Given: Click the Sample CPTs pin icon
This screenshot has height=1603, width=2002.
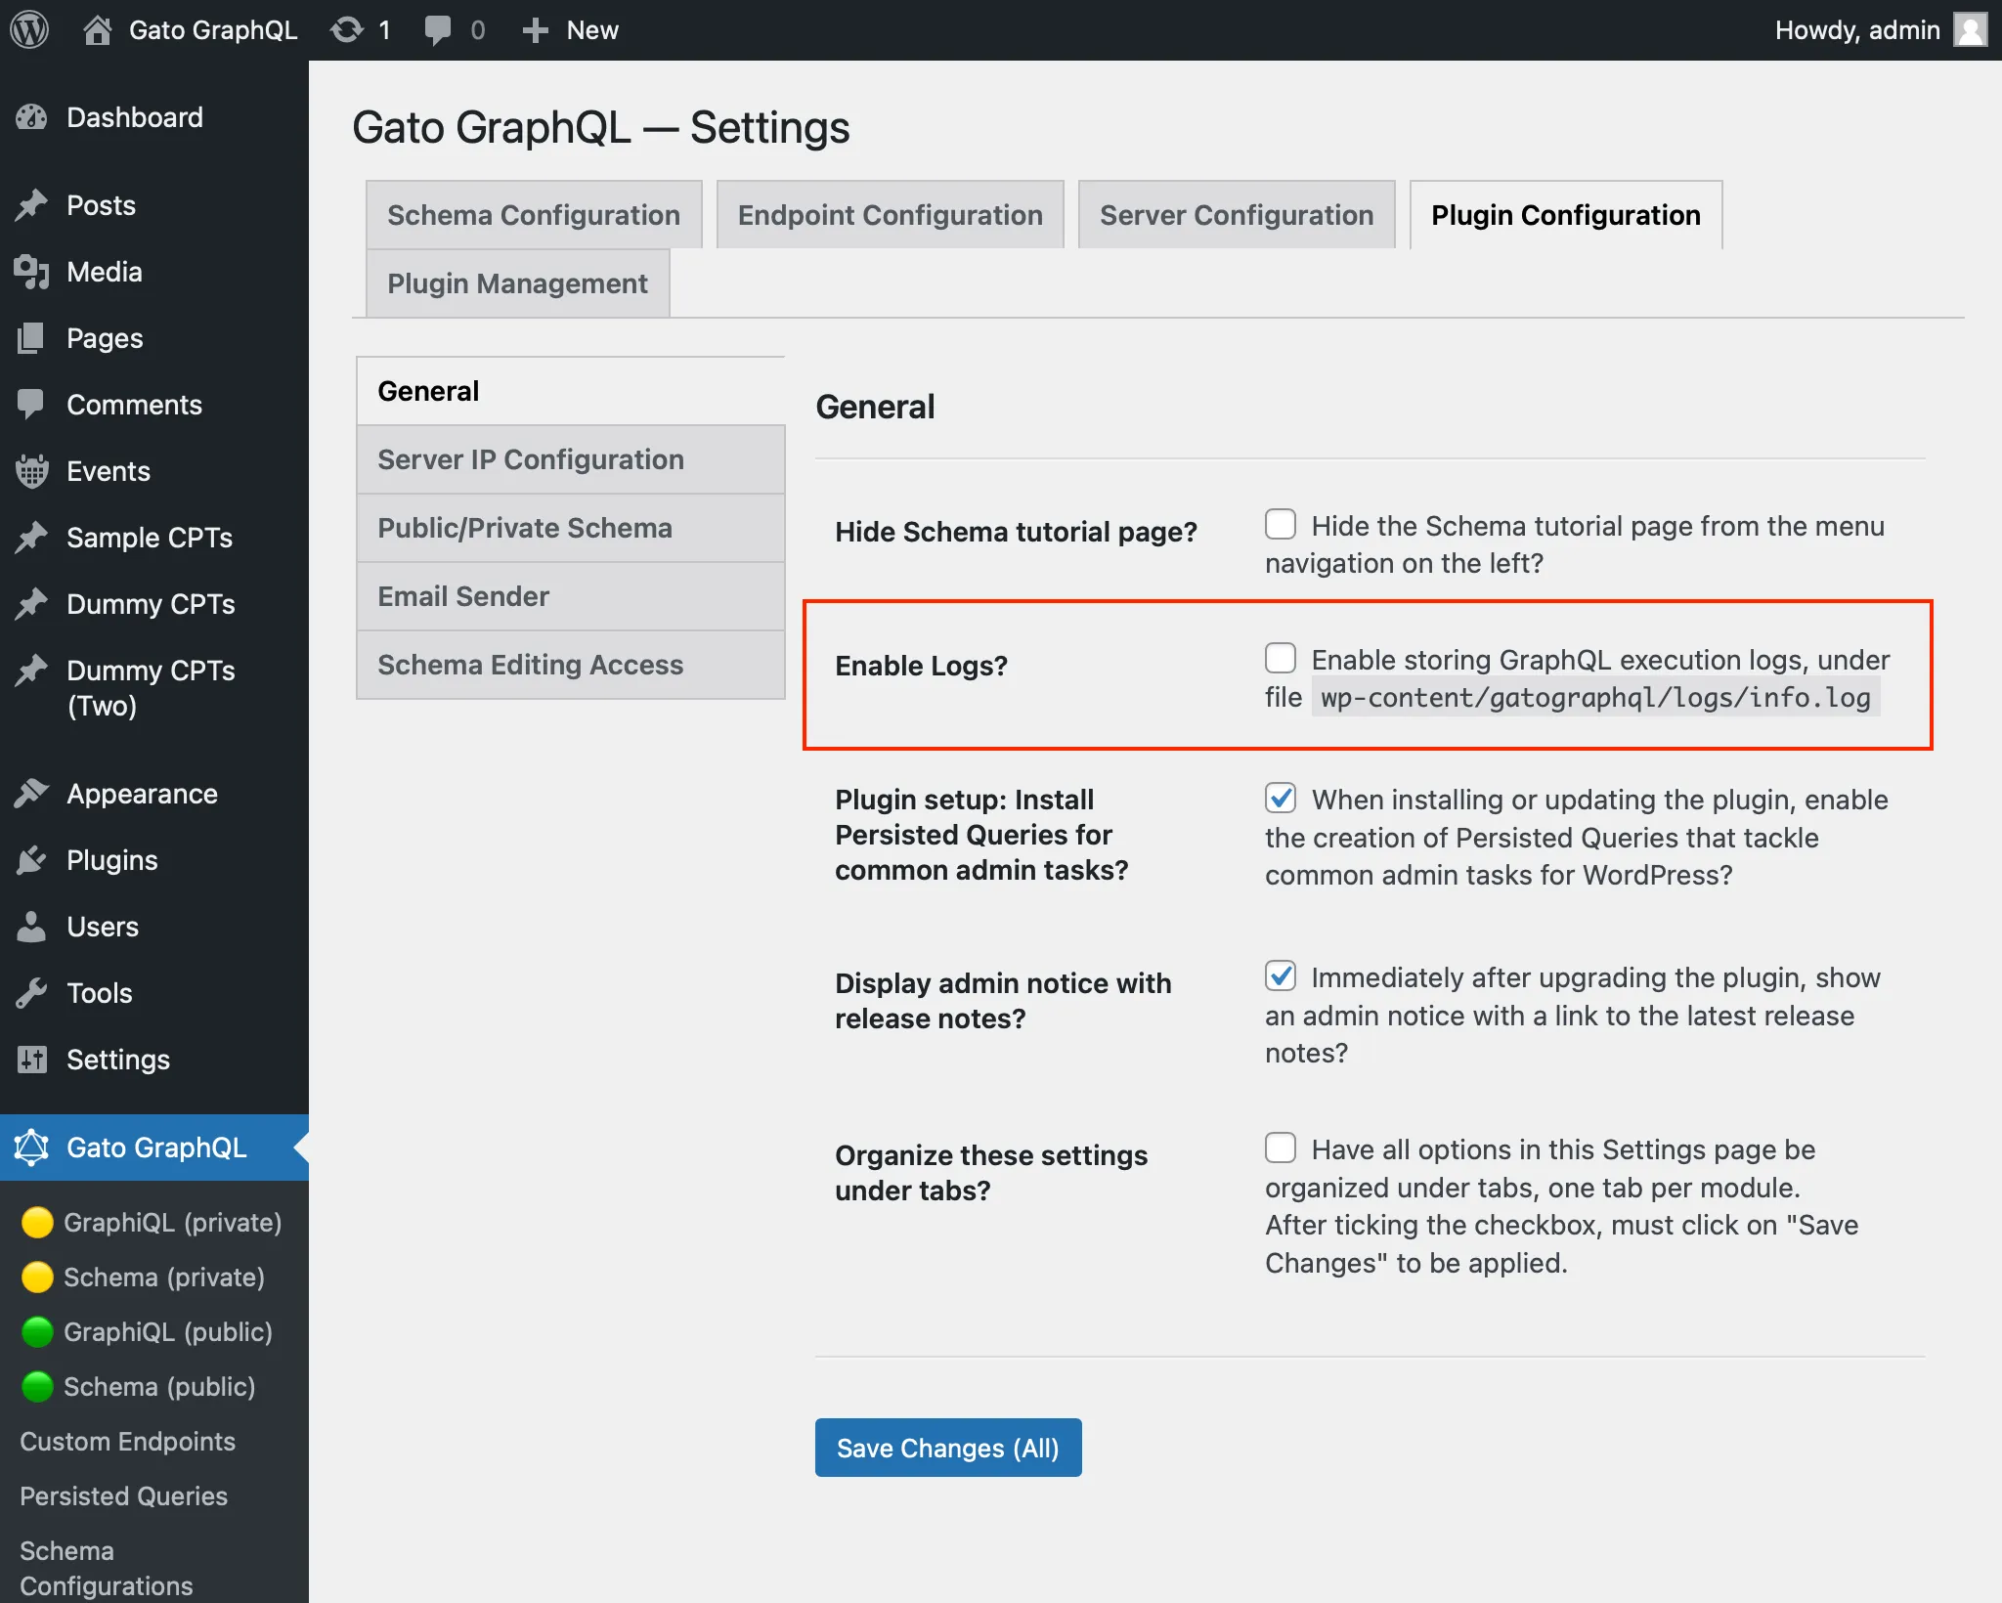Looking at the screenshot, I should point(31,538).
